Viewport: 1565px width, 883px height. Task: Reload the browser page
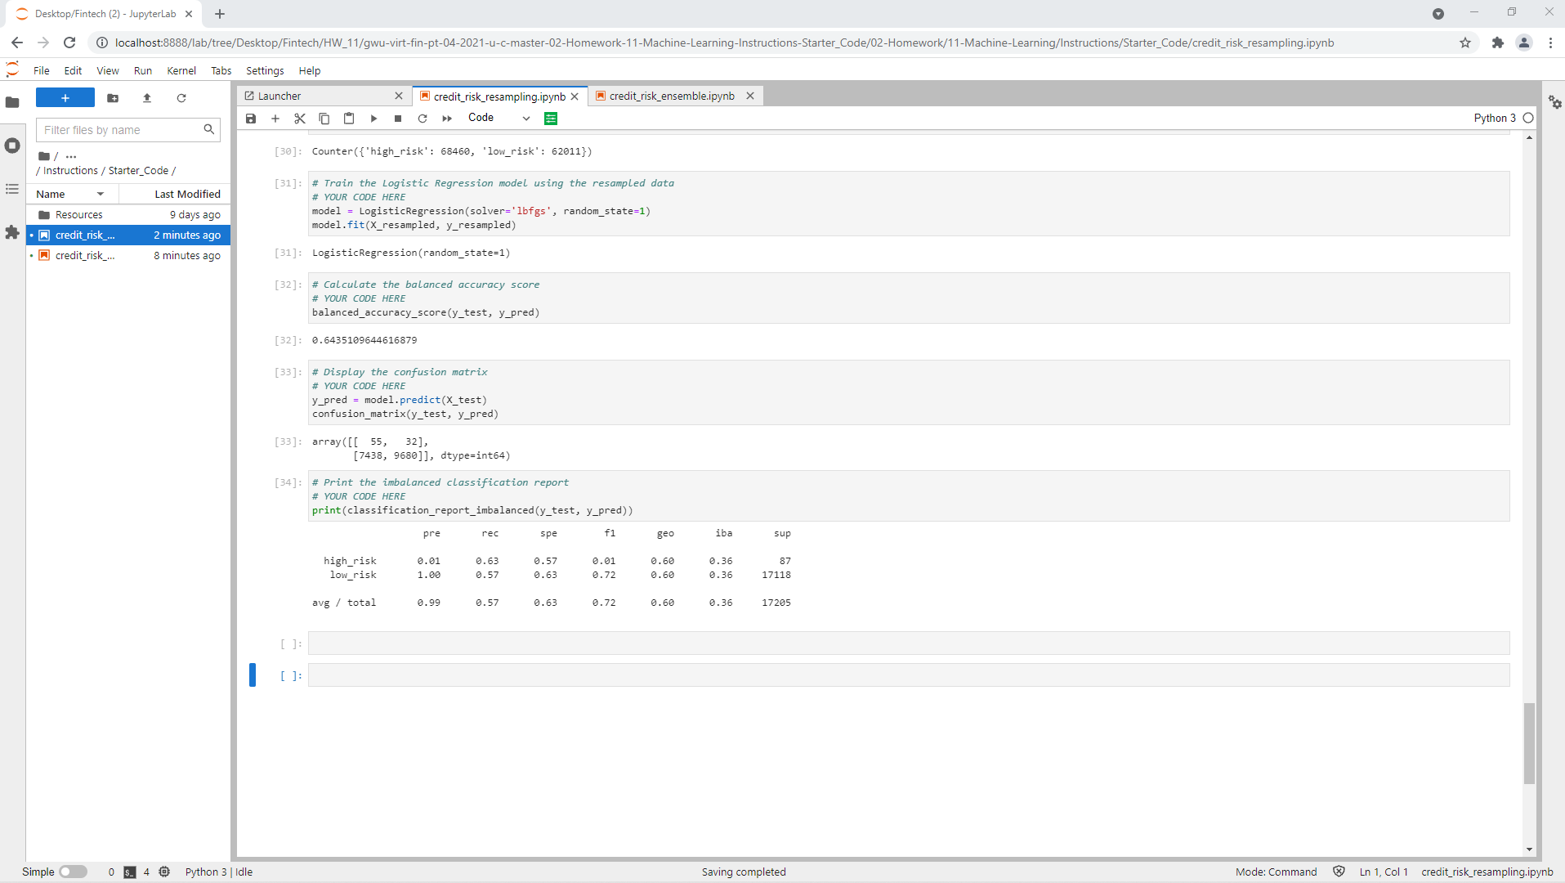(69, 43)
